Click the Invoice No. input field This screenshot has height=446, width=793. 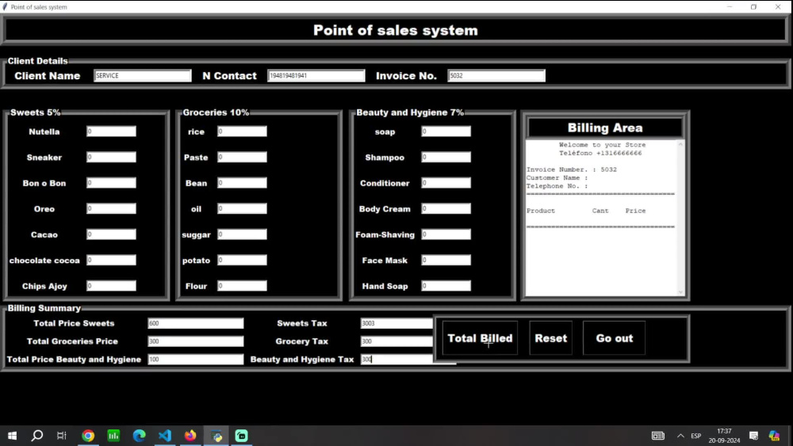[496, 76]
